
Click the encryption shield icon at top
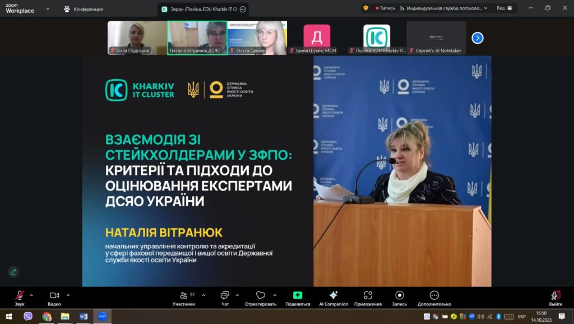(365, 8)
